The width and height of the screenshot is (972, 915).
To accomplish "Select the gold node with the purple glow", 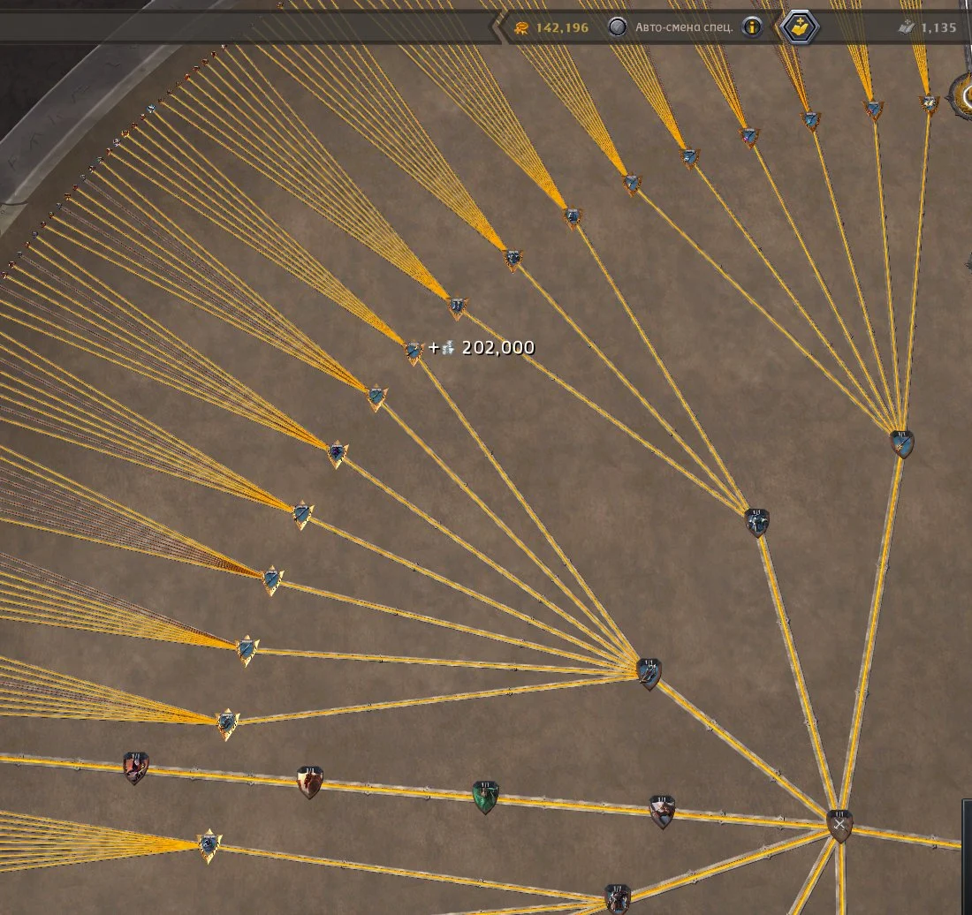I will click(x=338, y=454).
